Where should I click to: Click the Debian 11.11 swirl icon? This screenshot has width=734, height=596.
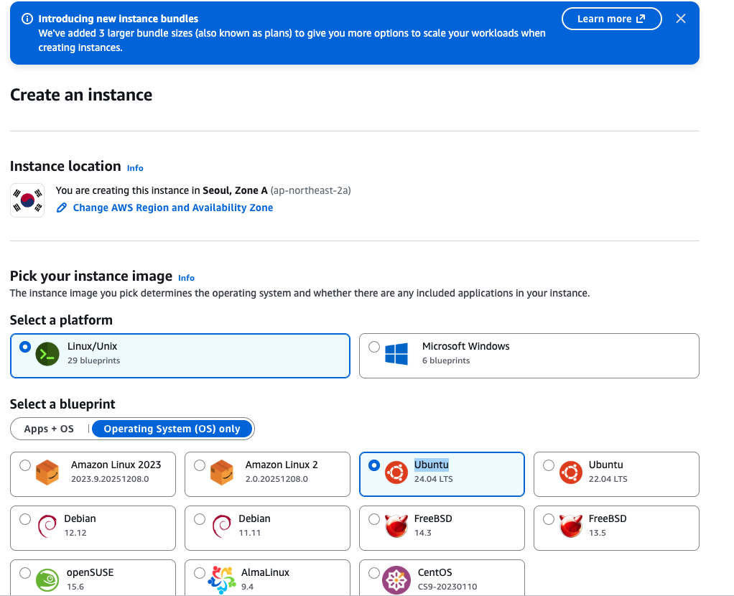coord(221,526)
